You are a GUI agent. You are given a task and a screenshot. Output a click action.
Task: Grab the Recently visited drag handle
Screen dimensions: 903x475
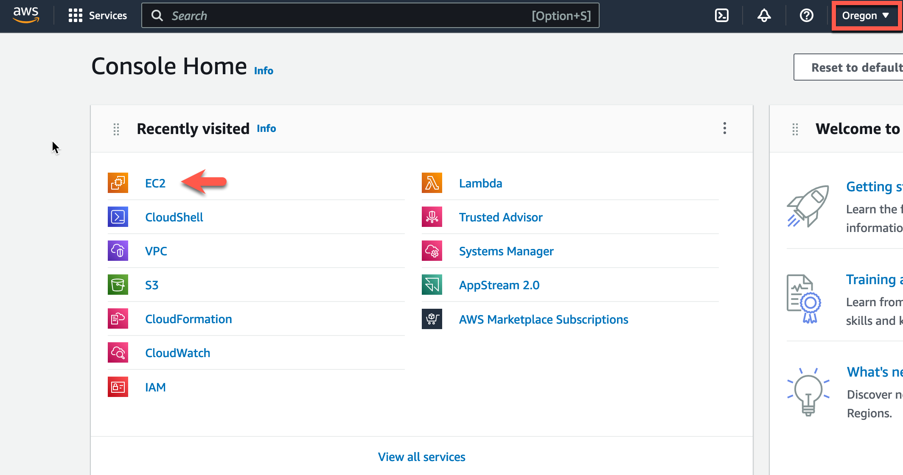[116, 129]
